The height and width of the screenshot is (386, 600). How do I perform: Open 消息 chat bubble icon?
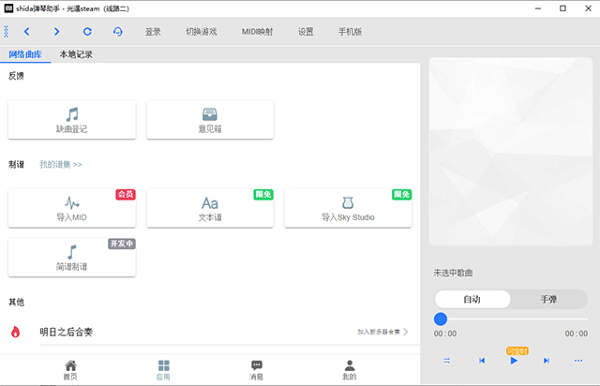tap(256, 370)
